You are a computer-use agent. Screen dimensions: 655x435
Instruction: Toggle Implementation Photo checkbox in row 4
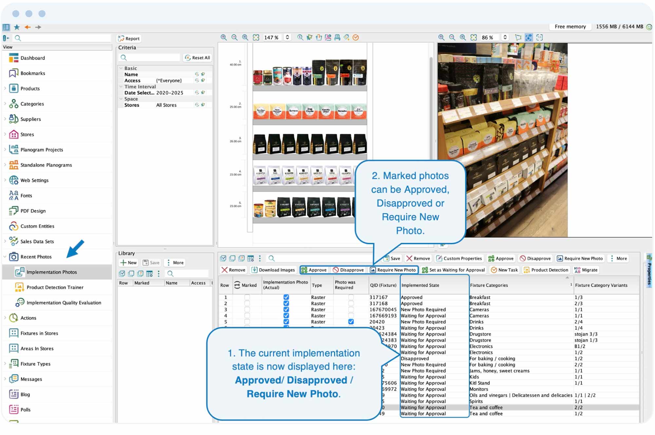pyautogui.click(x=286, y=315)
